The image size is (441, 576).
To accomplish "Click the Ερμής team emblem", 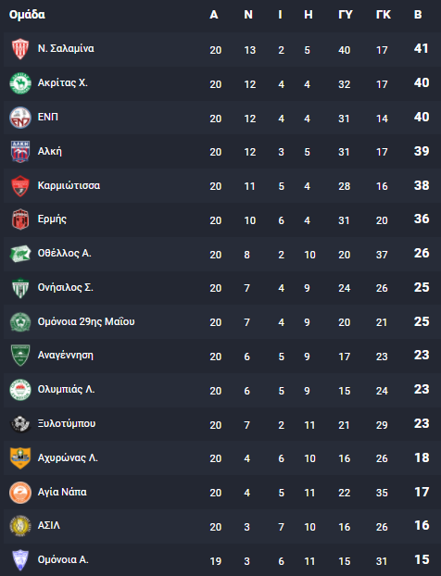I will pyautogui.click(x=20, y=219).
